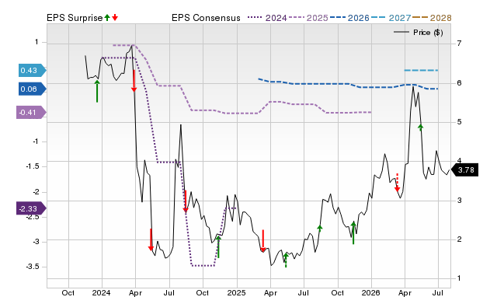
Task: Click the green surprise arrow near 2024 label
Action: tap(97, 91)
